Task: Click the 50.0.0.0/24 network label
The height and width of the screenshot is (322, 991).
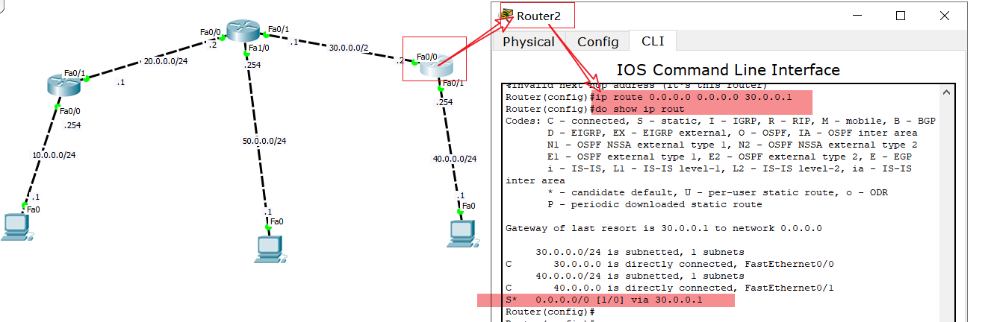Action: [x=264, y=141]
